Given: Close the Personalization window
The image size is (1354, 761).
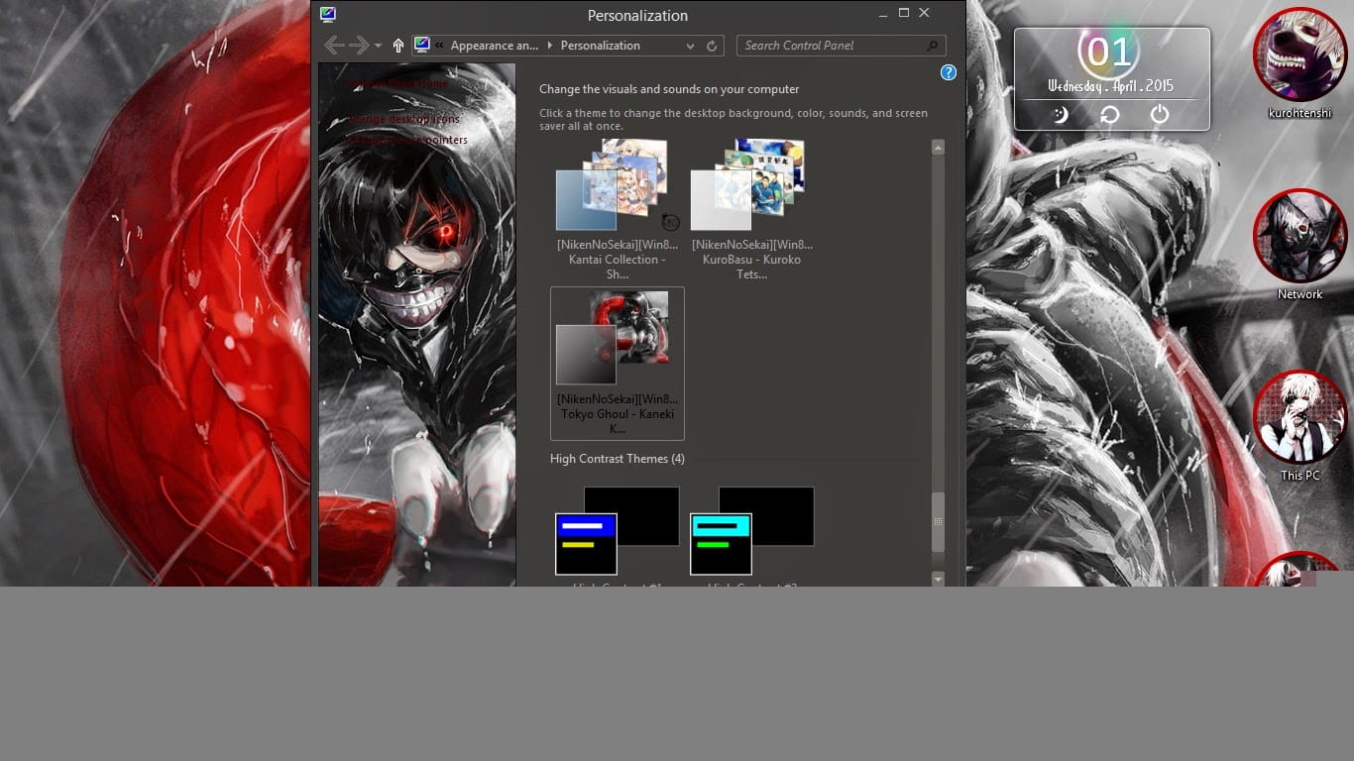Looking at the screenshot, I should pos(924,13).
